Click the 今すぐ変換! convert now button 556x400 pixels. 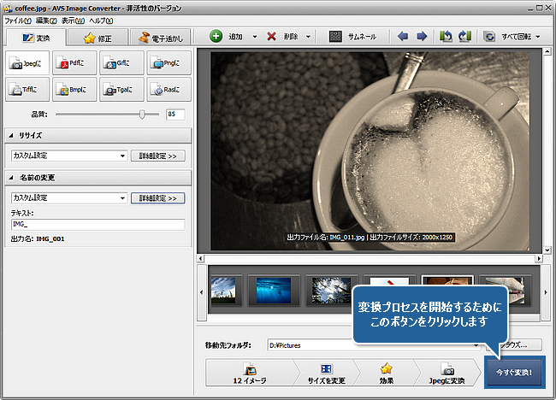point(514,373)
